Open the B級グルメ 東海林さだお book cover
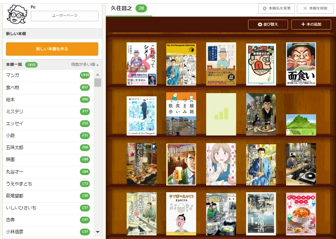This screenshot has width=336, height=239. (261, 64)
